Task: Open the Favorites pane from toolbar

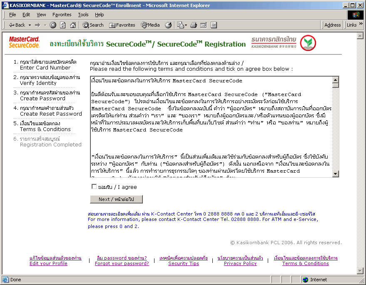Action: 122,25
